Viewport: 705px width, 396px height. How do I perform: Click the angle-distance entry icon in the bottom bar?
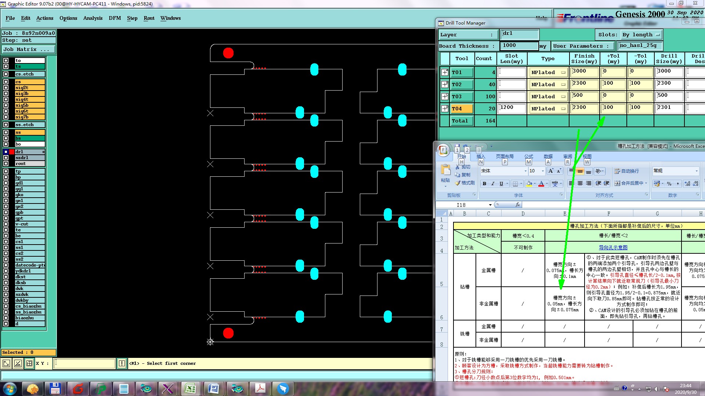coord(18,363)
